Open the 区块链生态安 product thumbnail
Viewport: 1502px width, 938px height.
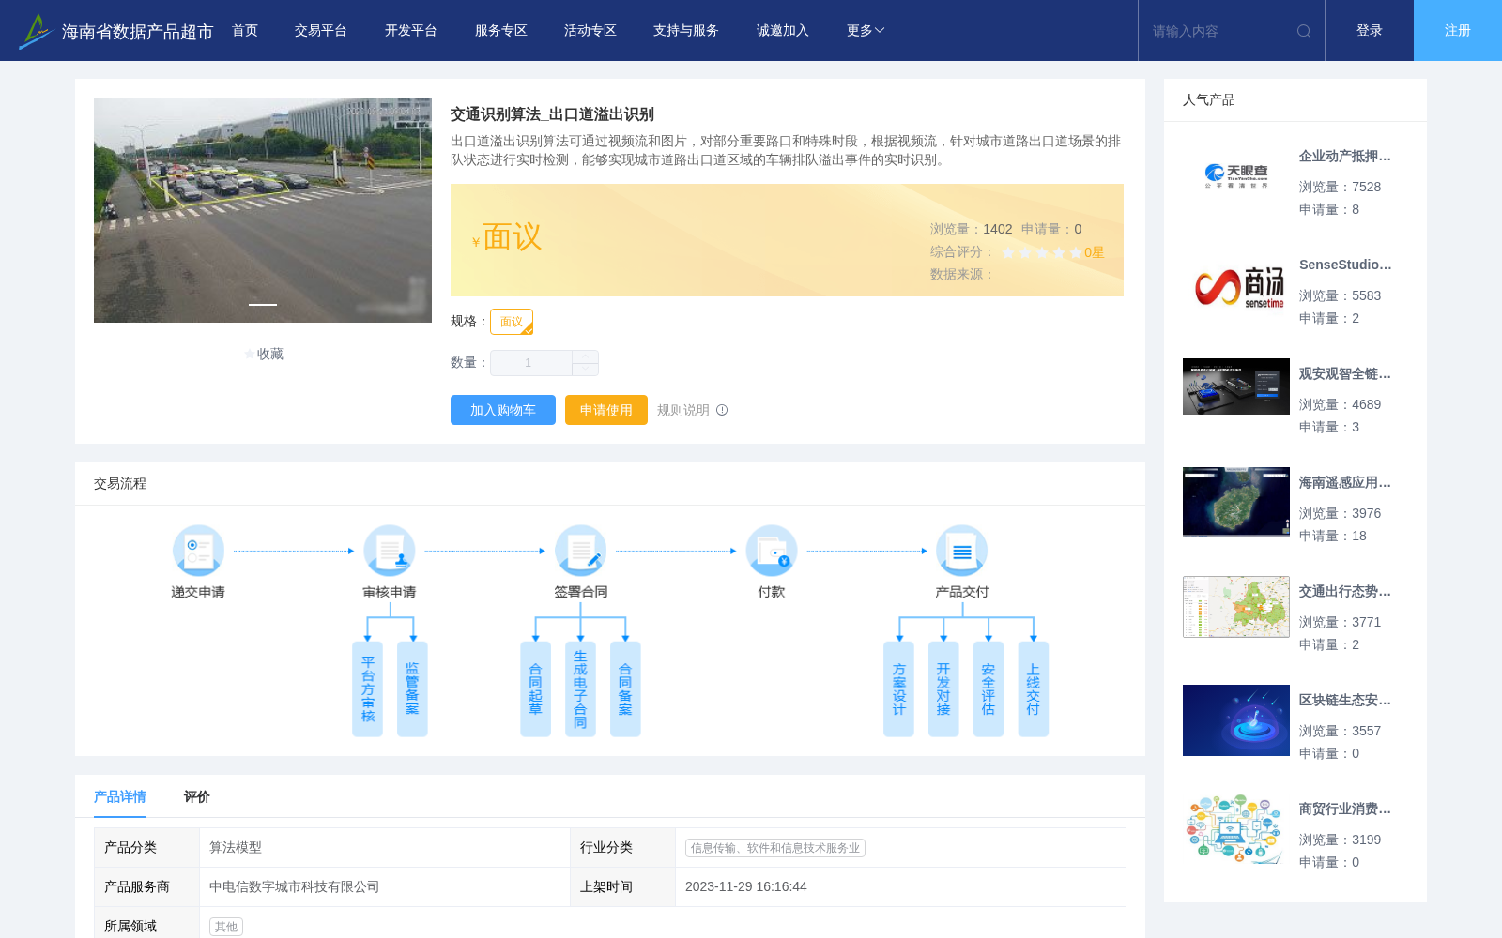1236,720
